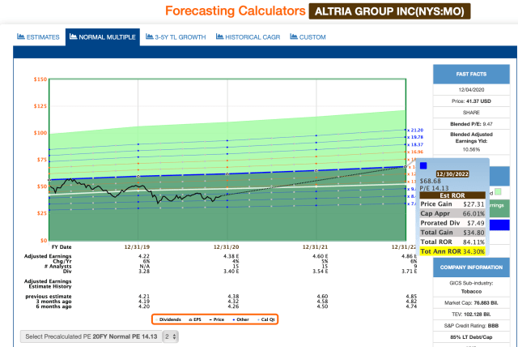518x347 pixels.
Task: Open the Select Precalculated PE dropdown
Action: [91, 336]
